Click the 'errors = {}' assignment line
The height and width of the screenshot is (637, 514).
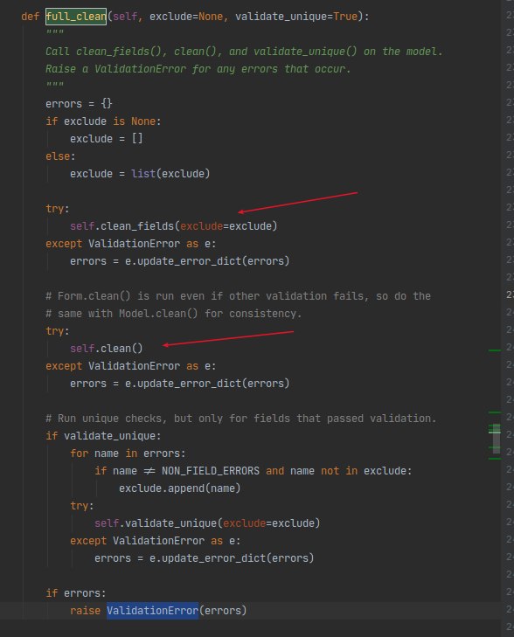[x=79, y=104]
